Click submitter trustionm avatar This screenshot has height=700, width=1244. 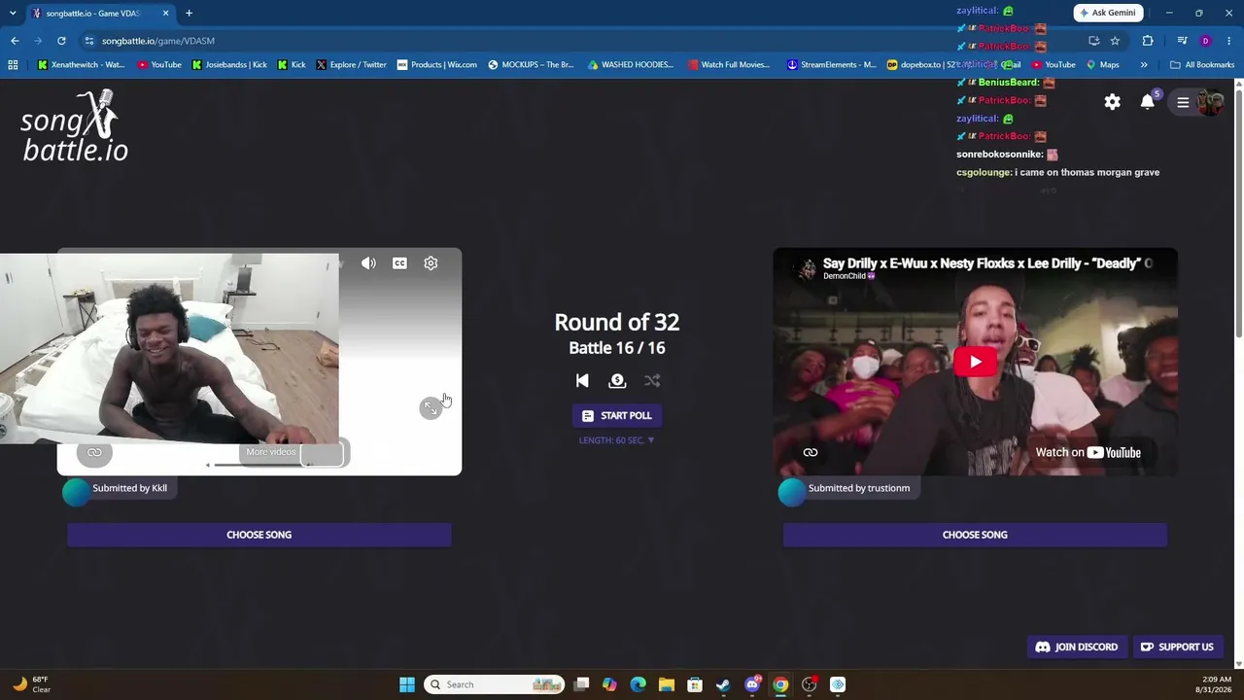point(792,493)
